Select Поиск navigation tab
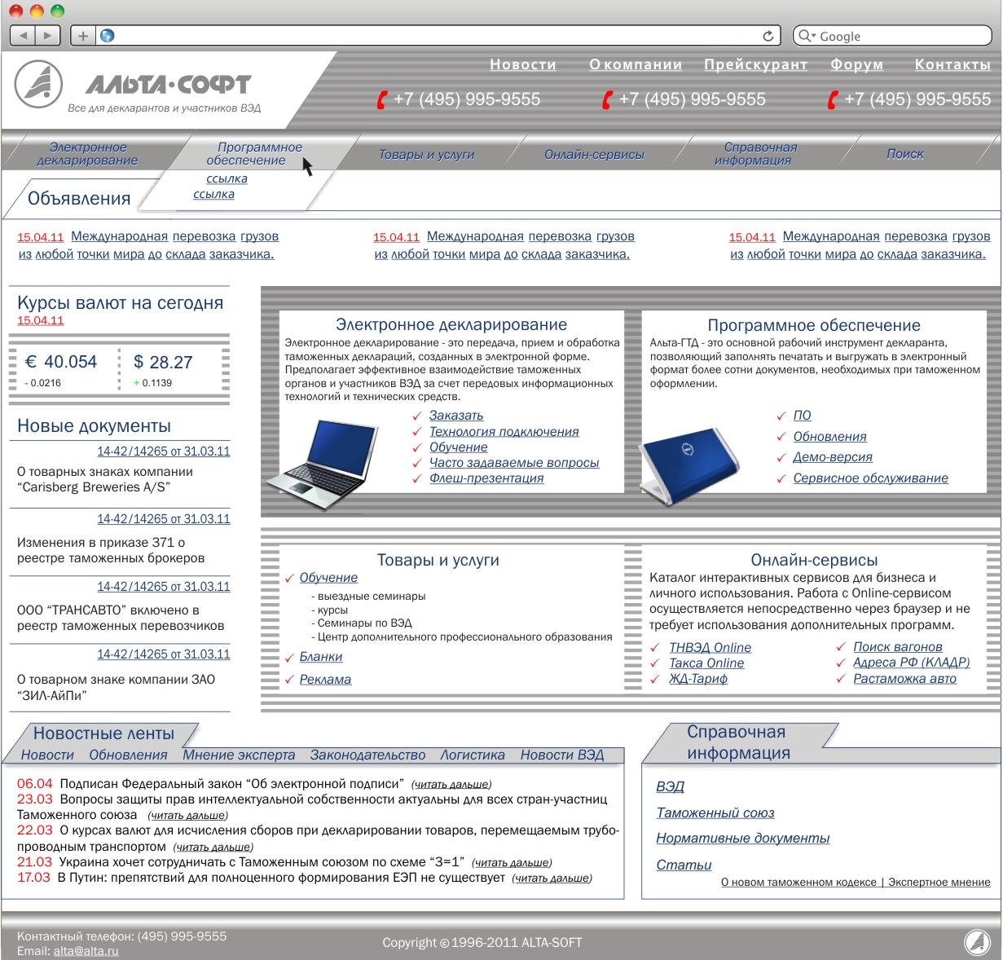1003x960 pixels. [x=904, y=153]
